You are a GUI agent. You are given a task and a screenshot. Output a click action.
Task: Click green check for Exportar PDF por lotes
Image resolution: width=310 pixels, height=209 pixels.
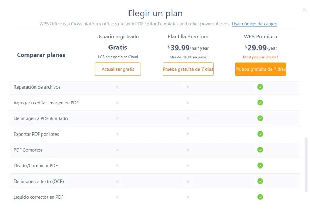point(260,134)
